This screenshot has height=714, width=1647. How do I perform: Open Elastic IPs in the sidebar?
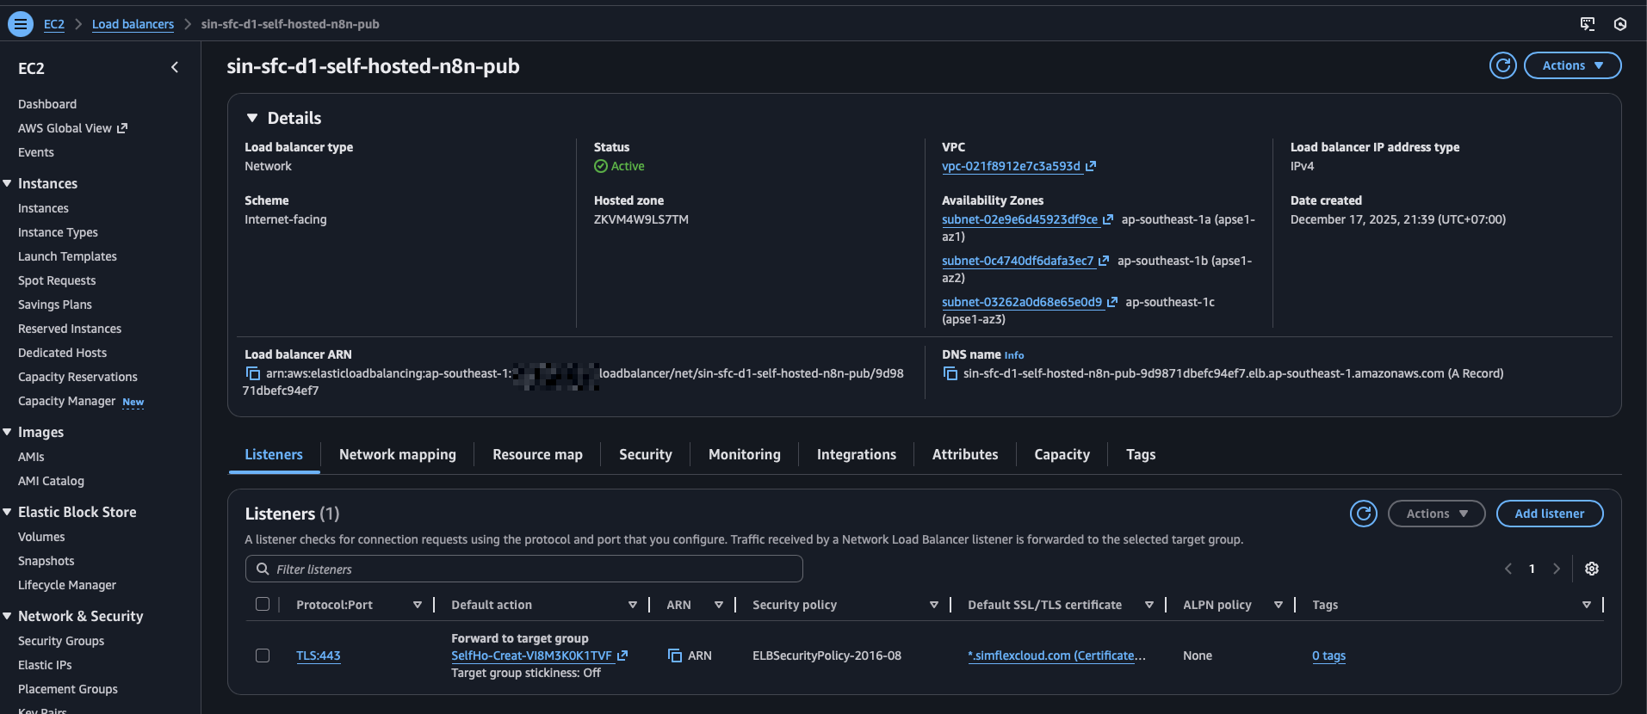pos(45,665)
